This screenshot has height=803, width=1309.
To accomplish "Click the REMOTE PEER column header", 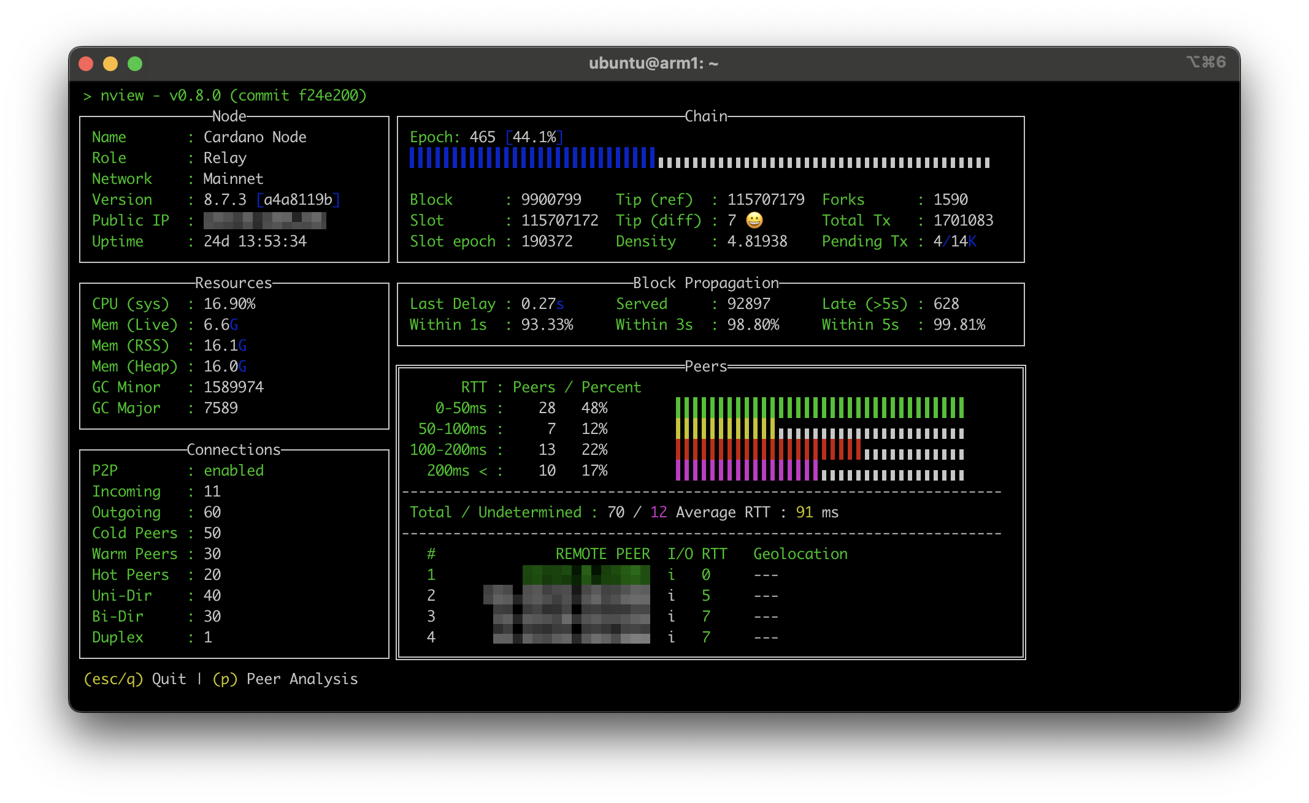I will (x=602, y=554).
